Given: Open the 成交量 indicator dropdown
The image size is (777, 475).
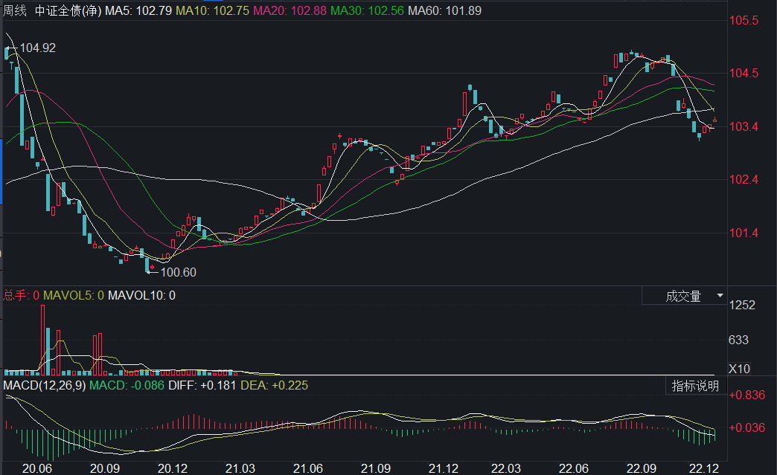Looking at the screenshot, I should pos(684,296).
